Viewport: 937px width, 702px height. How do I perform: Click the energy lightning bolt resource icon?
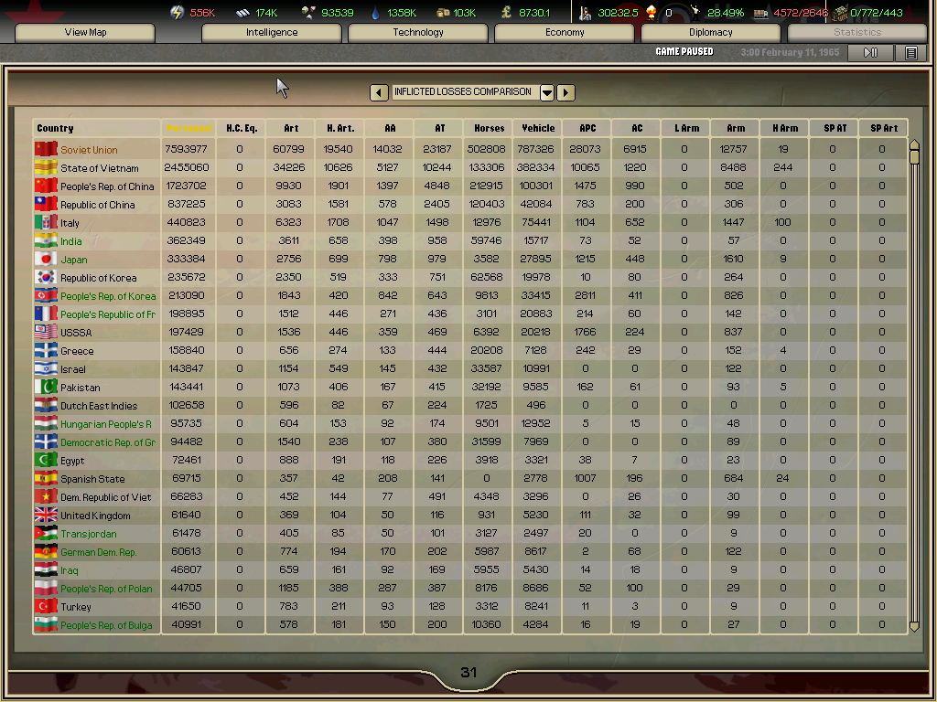178,13
